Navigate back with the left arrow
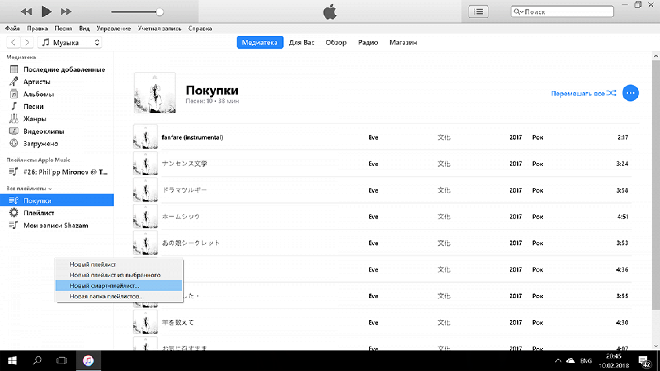 click(13, 42)
